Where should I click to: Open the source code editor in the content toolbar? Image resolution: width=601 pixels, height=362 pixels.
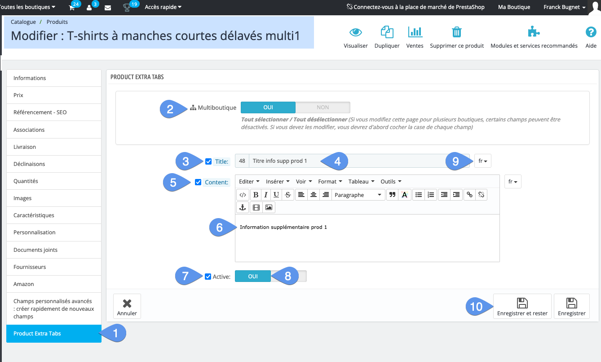tap(243, 194)
